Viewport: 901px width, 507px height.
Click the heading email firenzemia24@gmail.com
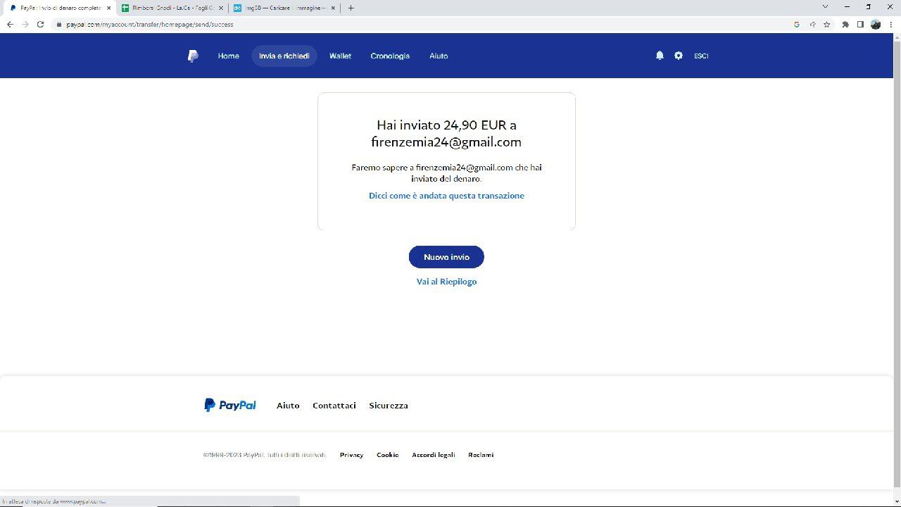(x=446, y=142)
